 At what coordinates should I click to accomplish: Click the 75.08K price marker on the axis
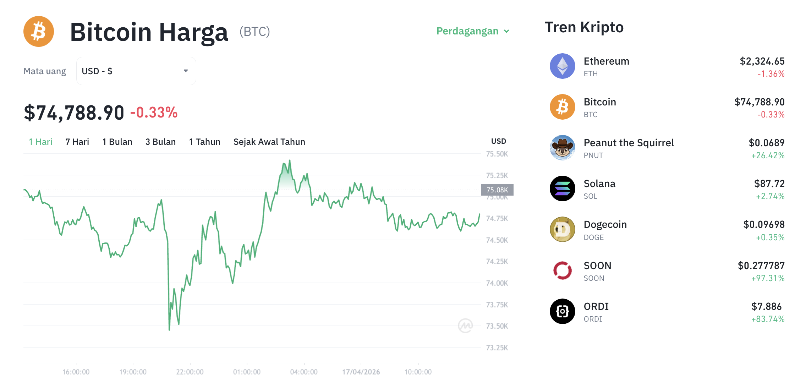tap(497, 190)
